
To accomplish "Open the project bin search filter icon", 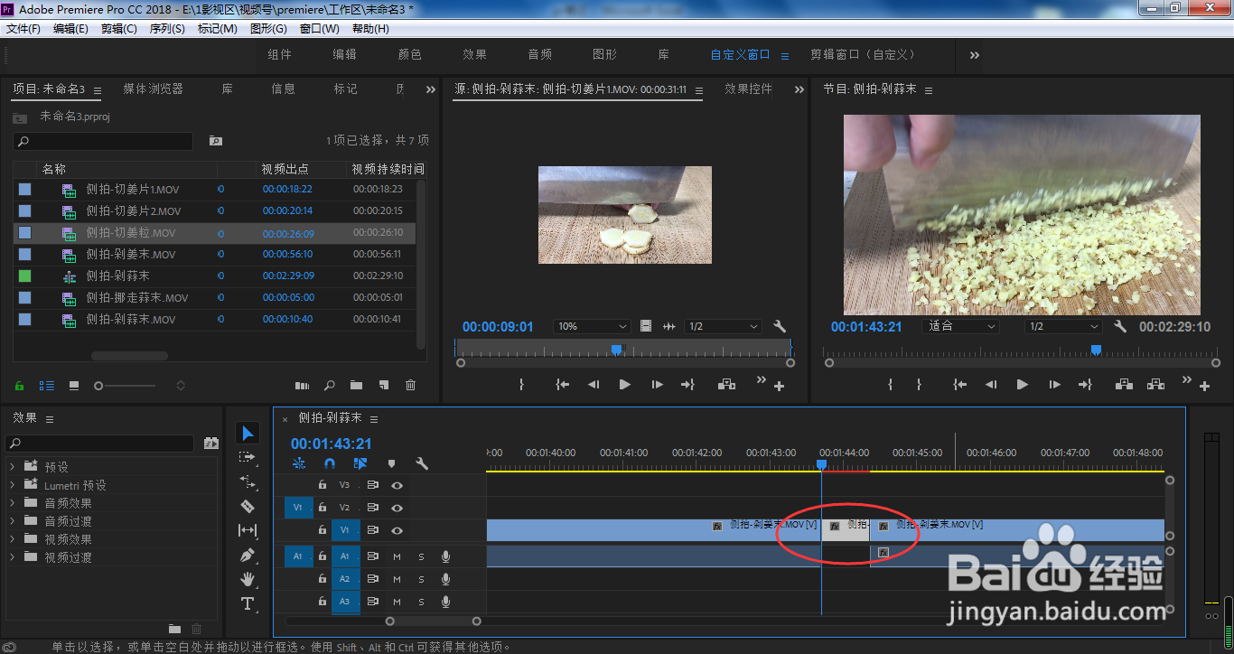I will click(215, 141).
